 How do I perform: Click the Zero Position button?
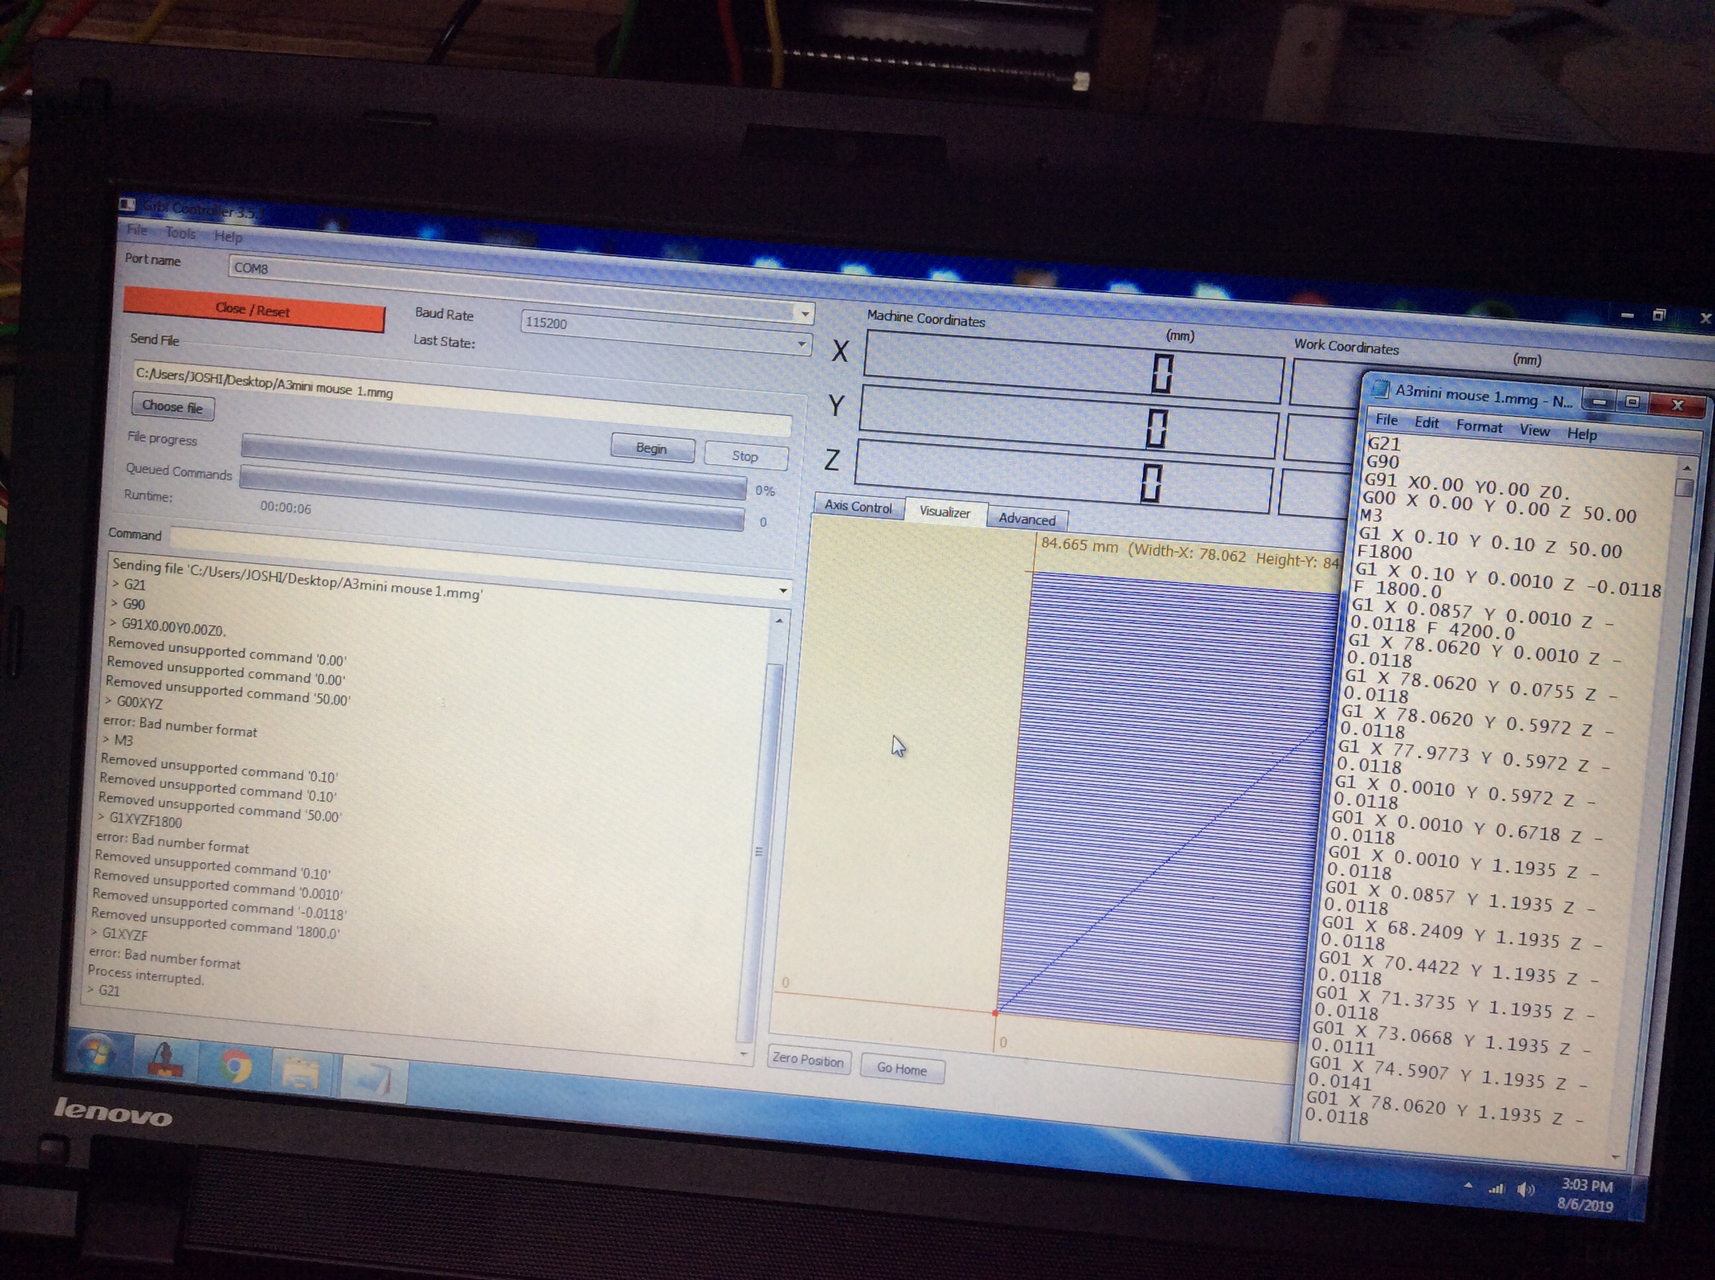tap(808, 1060)
